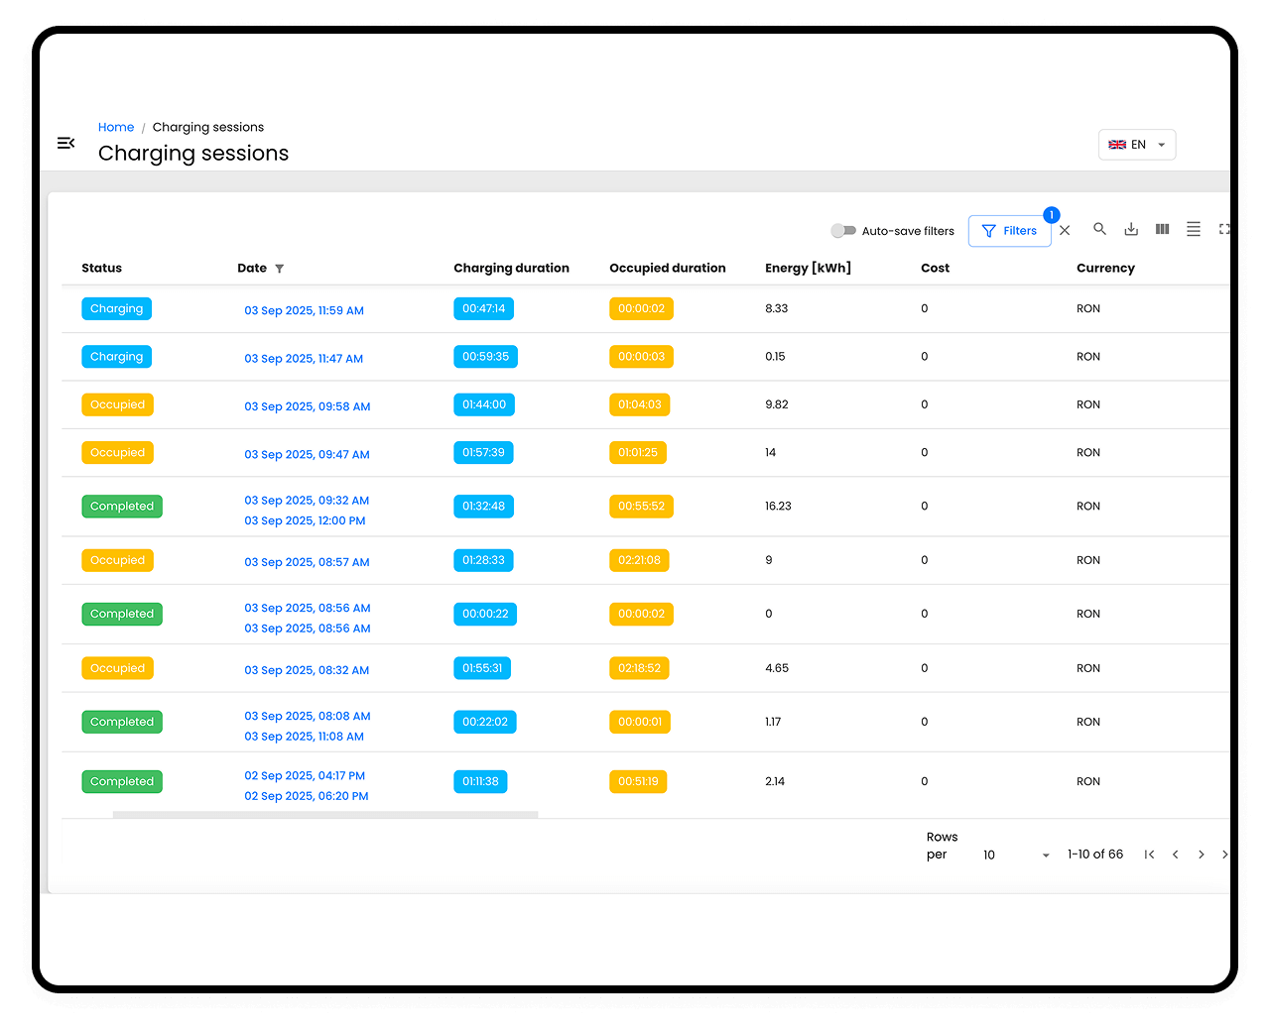Toggle Auto-save filters switch

pyautogui.click(x=843, y=231)
